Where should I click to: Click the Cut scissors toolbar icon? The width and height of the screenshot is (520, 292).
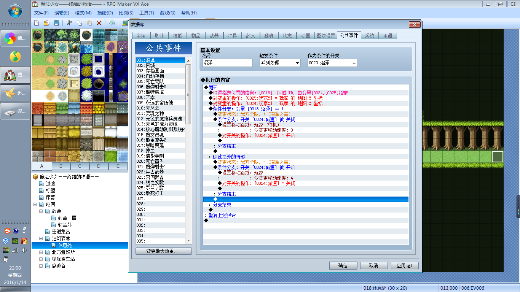tap(69, 23)
